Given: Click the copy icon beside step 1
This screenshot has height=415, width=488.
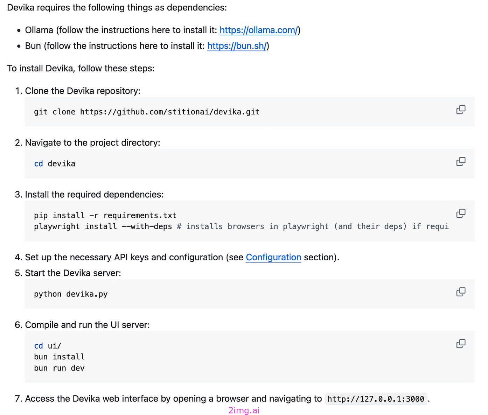Looking at the screenshot, I should click(461, 110).
